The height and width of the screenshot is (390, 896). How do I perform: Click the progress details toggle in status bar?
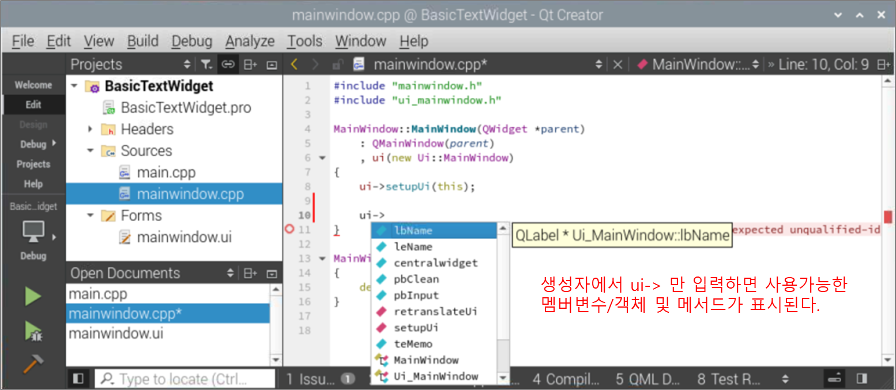click(834, 378)
